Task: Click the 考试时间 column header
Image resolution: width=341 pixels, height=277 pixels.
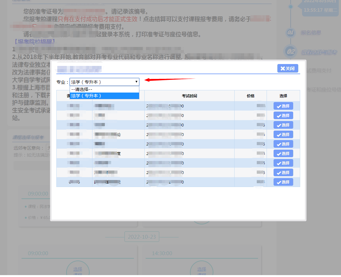Action: tap(189, 96)
